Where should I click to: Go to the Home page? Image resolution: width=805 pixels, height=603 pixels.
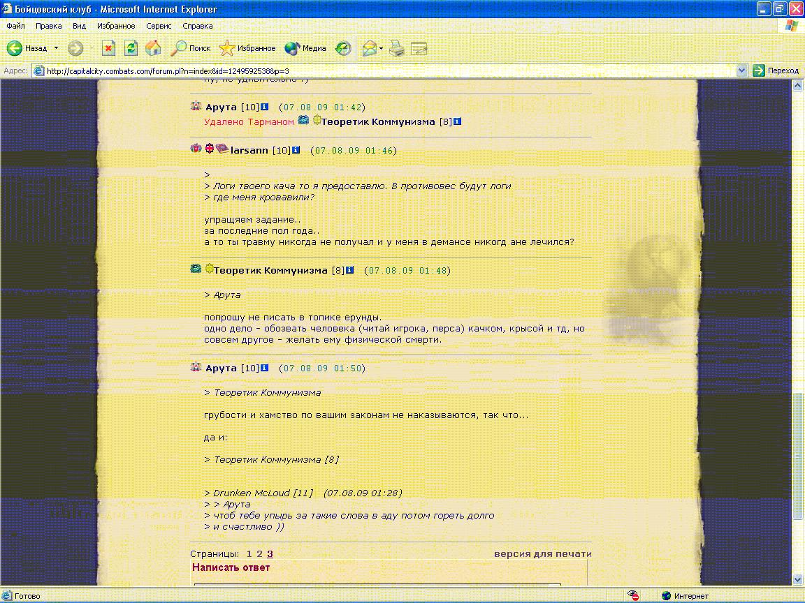pos(153,48)
